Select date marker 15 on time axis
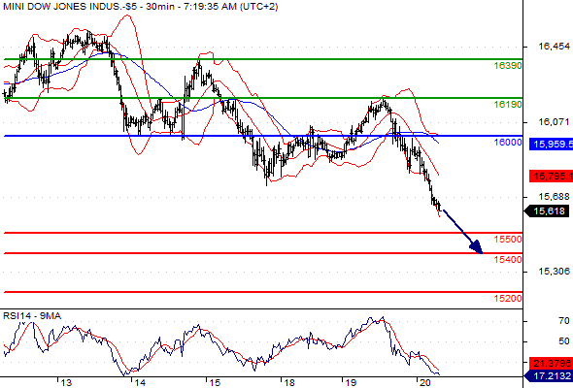The image size is (573, 388). pyautogui.click(x=215, y=382)
